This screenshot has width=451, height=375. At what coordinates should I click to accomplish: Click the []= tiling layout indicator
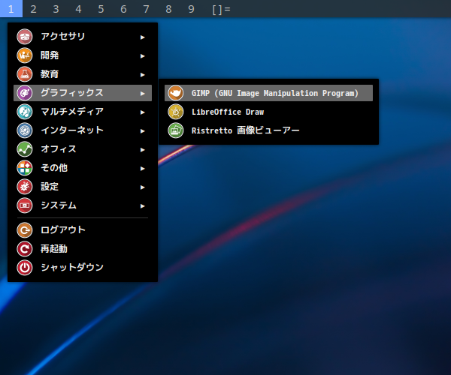[221, 9]
